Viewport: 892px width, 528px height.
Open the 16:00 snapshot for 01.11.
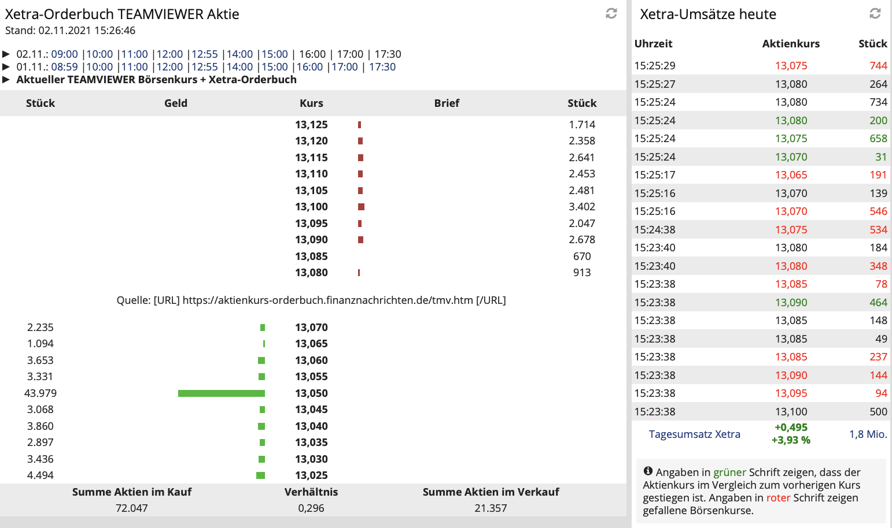[309, 66]
